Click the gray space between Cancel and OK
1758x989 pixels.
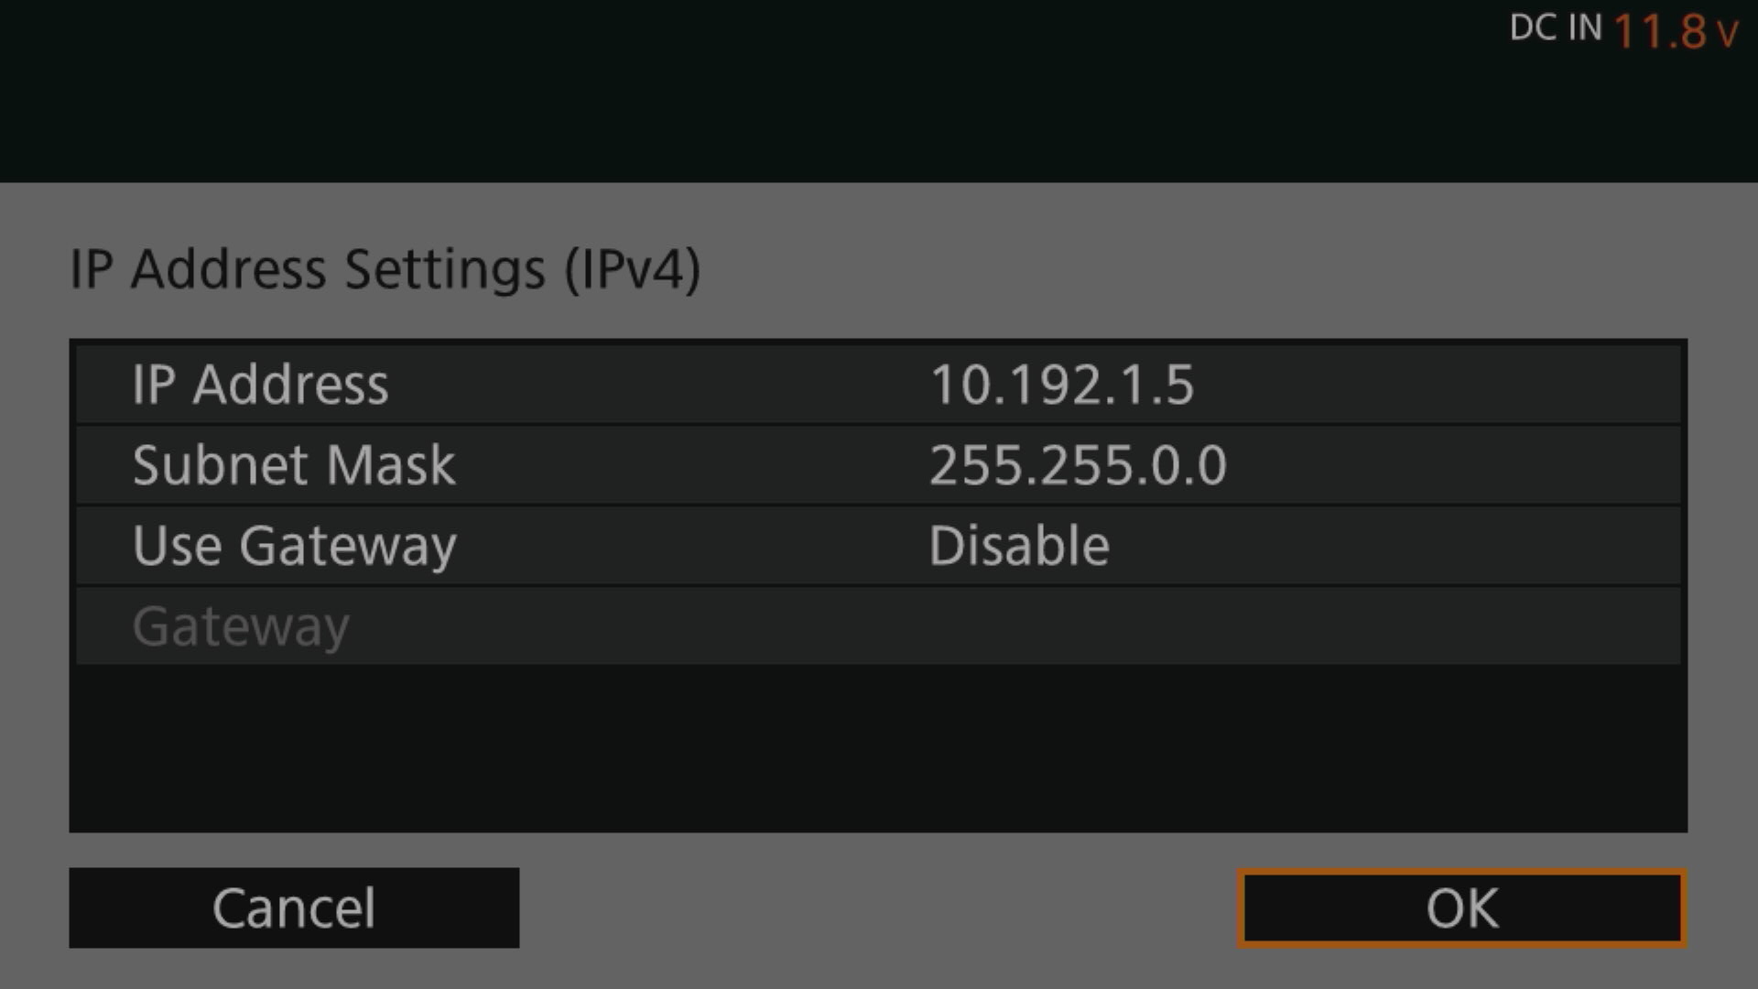click(878, 907)
